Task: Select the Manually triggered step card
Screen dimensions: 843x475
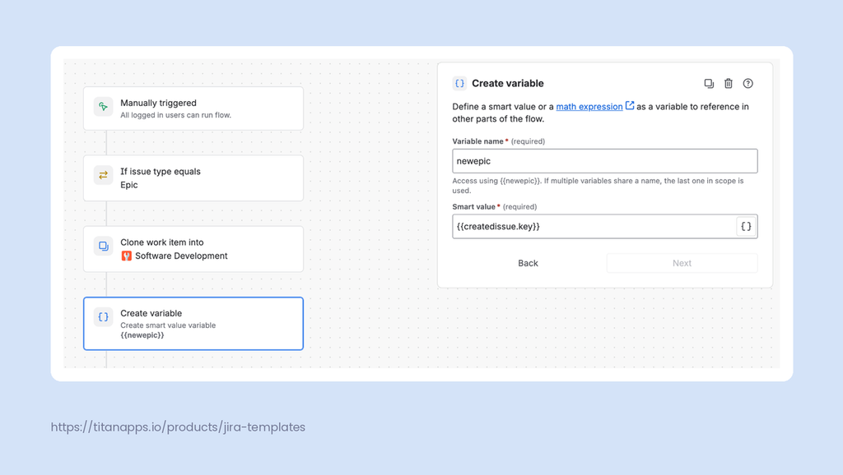Action: click(193, 108)
